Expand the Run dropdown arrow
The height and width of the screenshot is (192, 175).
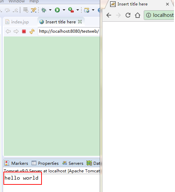[64, 10]
